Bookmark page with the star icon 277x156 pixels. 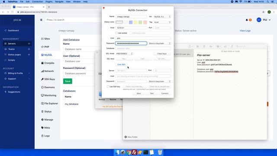tap(264, 12)
